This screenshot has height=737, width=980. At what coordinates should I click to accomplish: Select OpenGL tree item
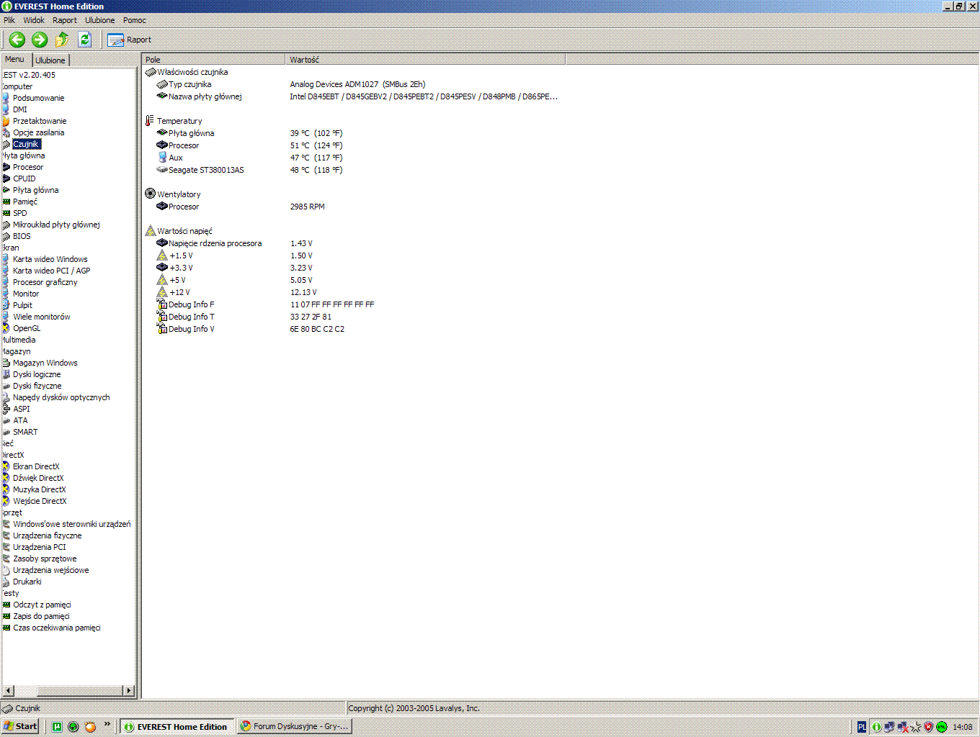27,328
